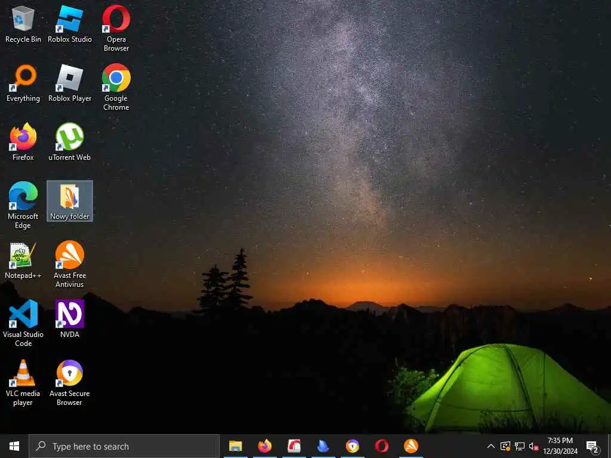Image resolution: width=611 pixels, height=458 pixels.
Task: Open the network status tray icon
Action: pyautogui.click(x=520, y=446)
